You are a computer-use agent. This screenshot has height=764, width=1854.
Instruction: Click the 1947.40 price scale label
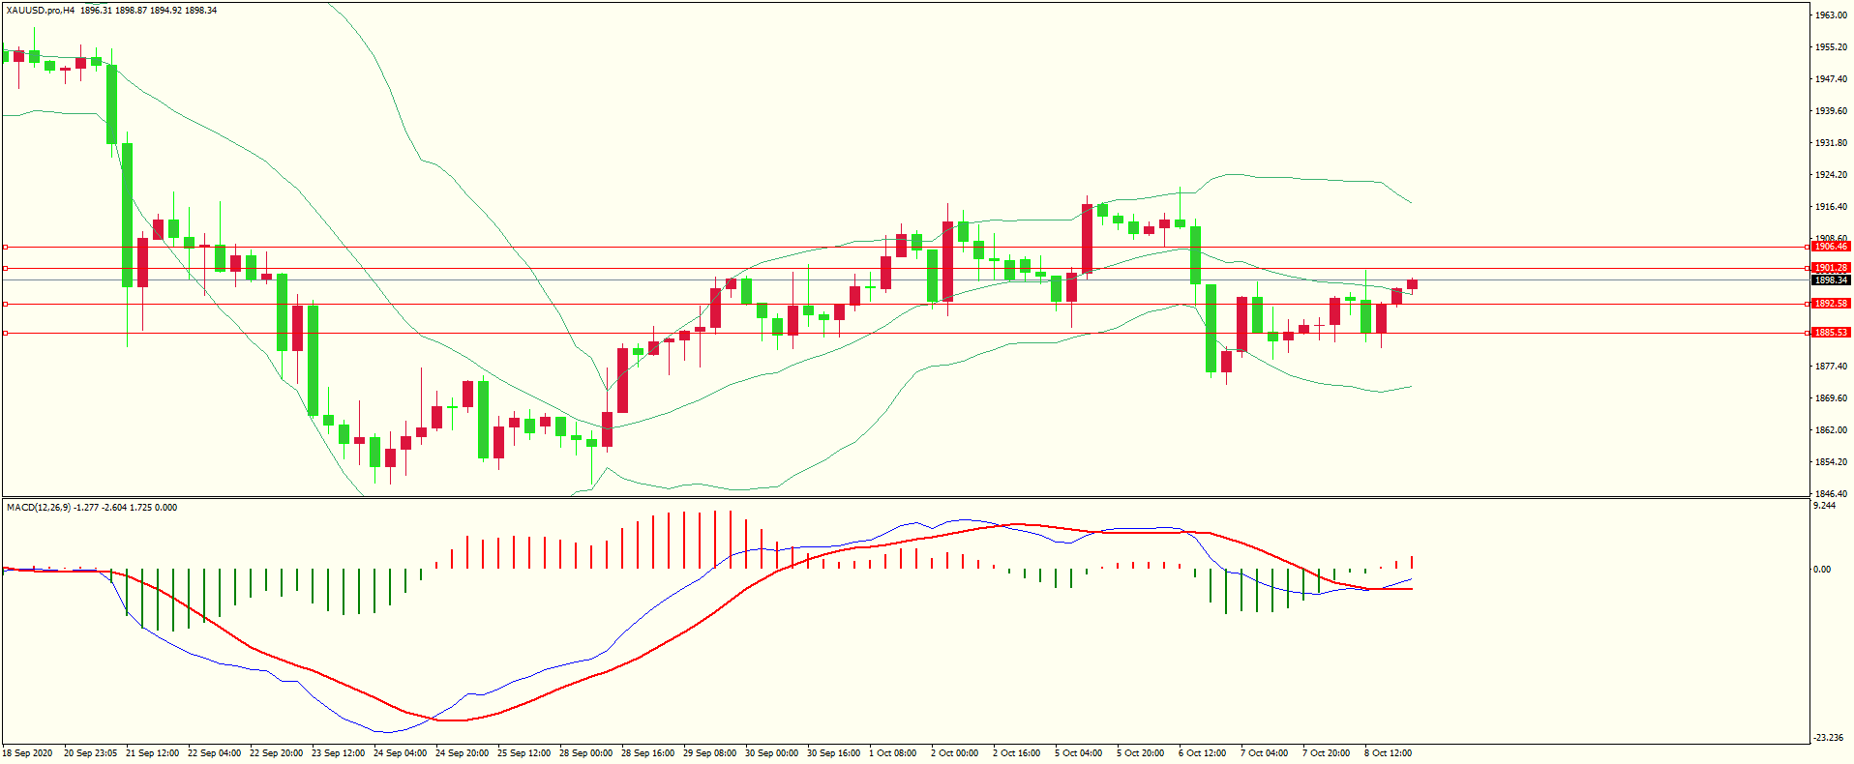(1832, 79)
